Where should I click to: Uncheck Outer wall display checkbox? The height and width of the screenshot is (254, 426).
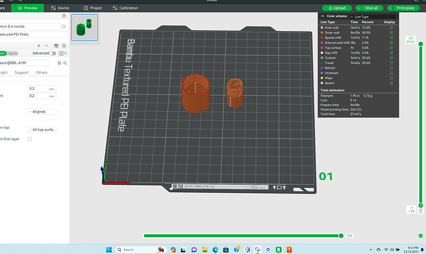pos(391,33)
